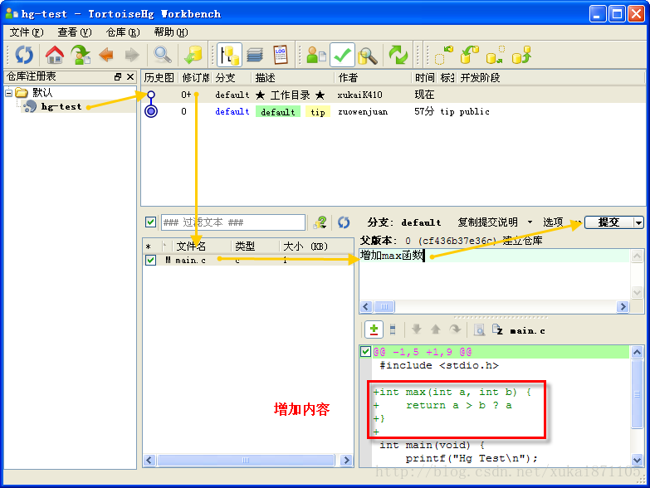
Task: Open the 仓库 menu
Action: pyautogui.click(x=123, y=32)
